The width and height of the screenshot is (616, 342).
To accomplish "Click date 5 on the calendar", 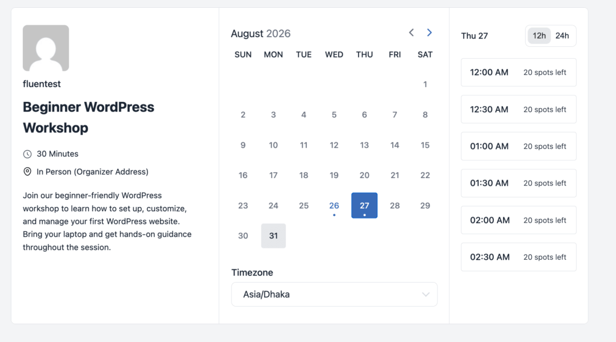I will coord(334,115).
